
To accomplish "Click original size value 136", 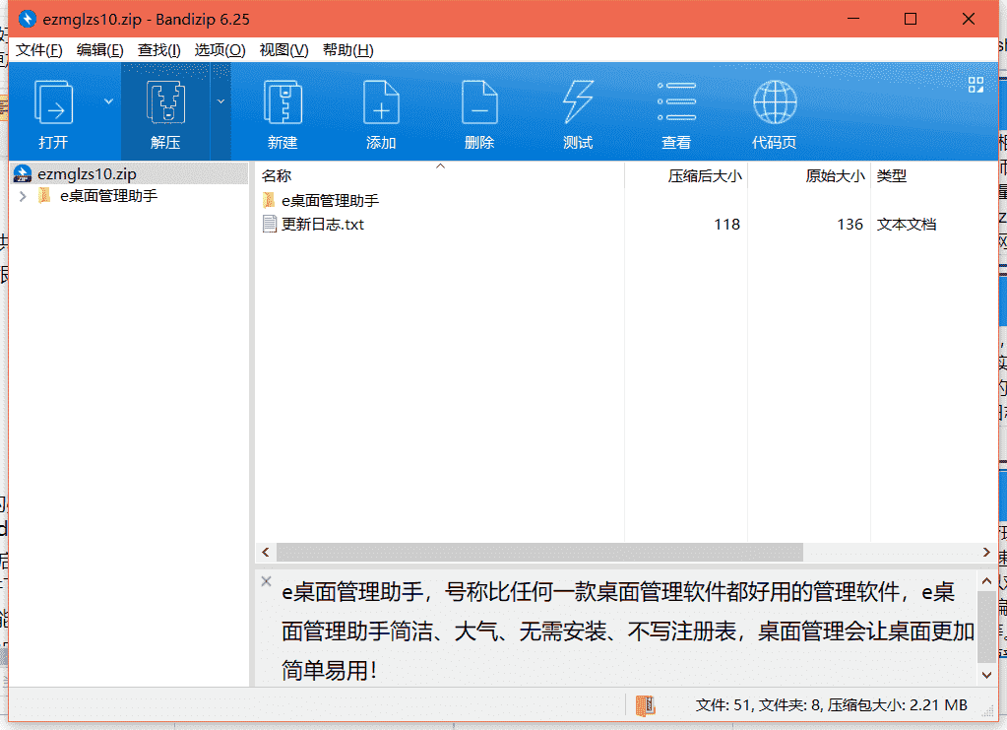I will click(x=850, y=225).
